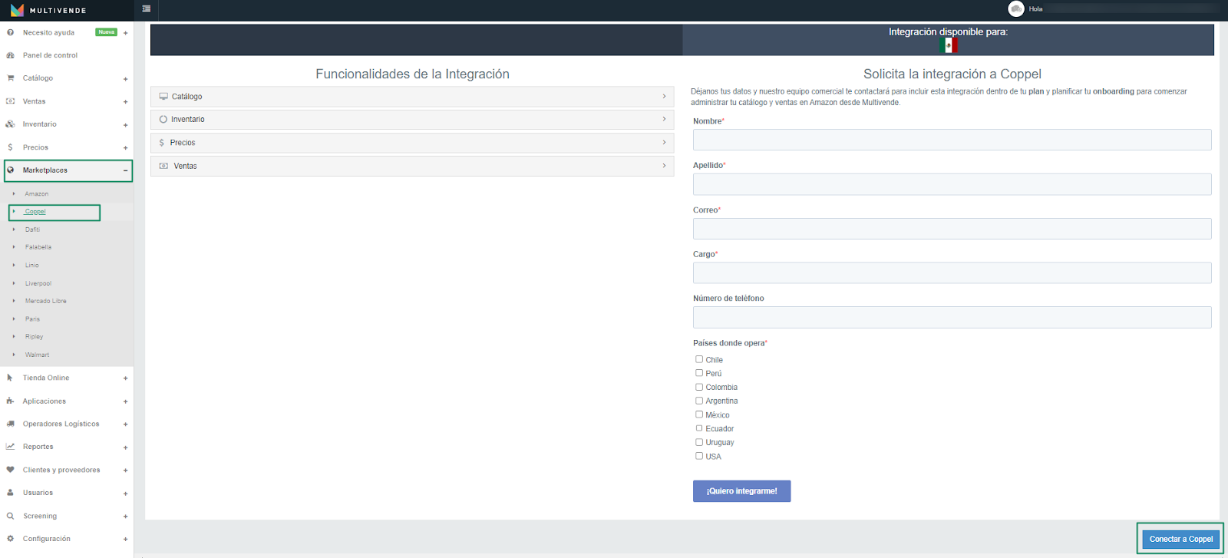Expand the Ventas sidebar plus sign
1228x558 pixels.
125,102
